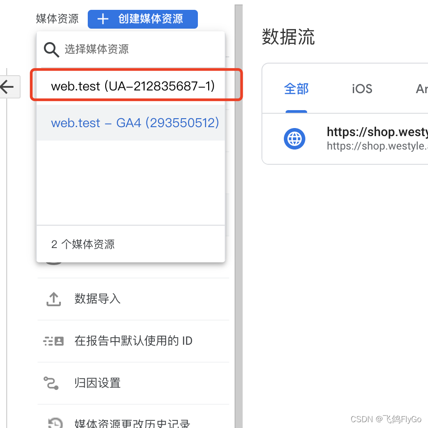
Task: Click the 数据流 heading
Action: tap(288, 37)
